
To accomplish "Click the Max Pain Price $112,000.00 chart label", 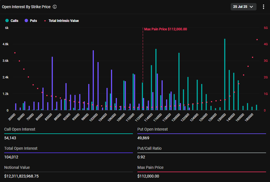I will [x=165, y=29].
